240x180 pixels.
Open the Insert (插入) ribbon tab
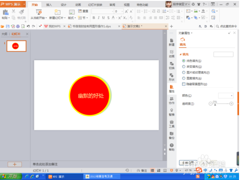(x=49, y=5)
